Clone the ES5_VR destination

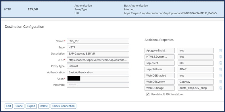click(x=19, y=106)
